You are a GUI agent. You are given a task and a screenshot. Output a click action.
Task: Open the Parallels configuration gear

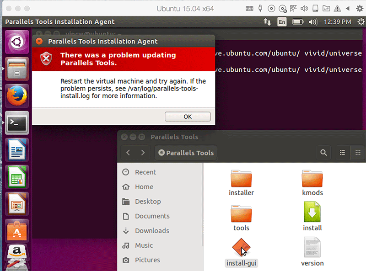click(360, 9)
